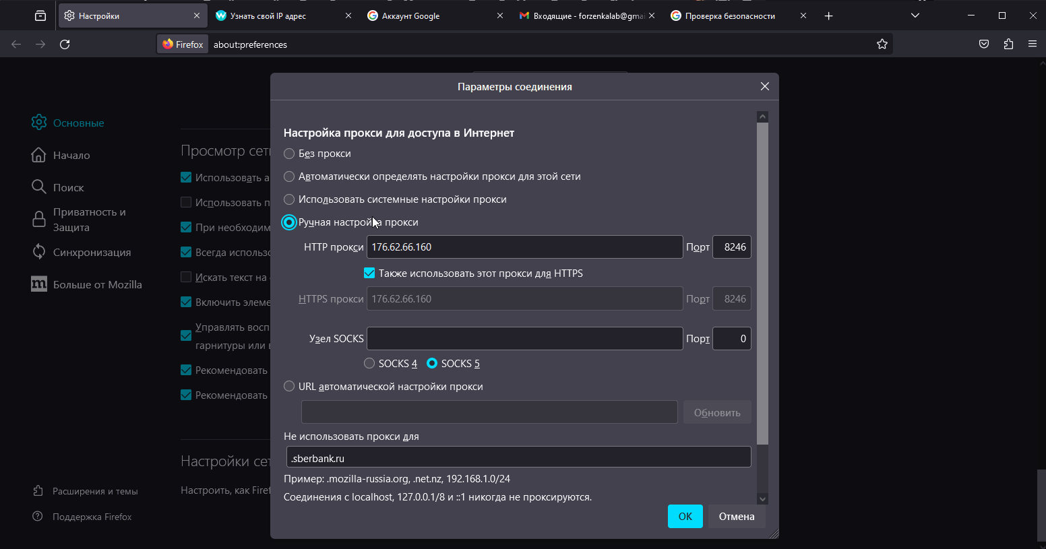This screenshot has width=1046, height=549.
Task: Open the Extensions puzzle icon
Action: pyautogui.click(x=1008, y=44)
